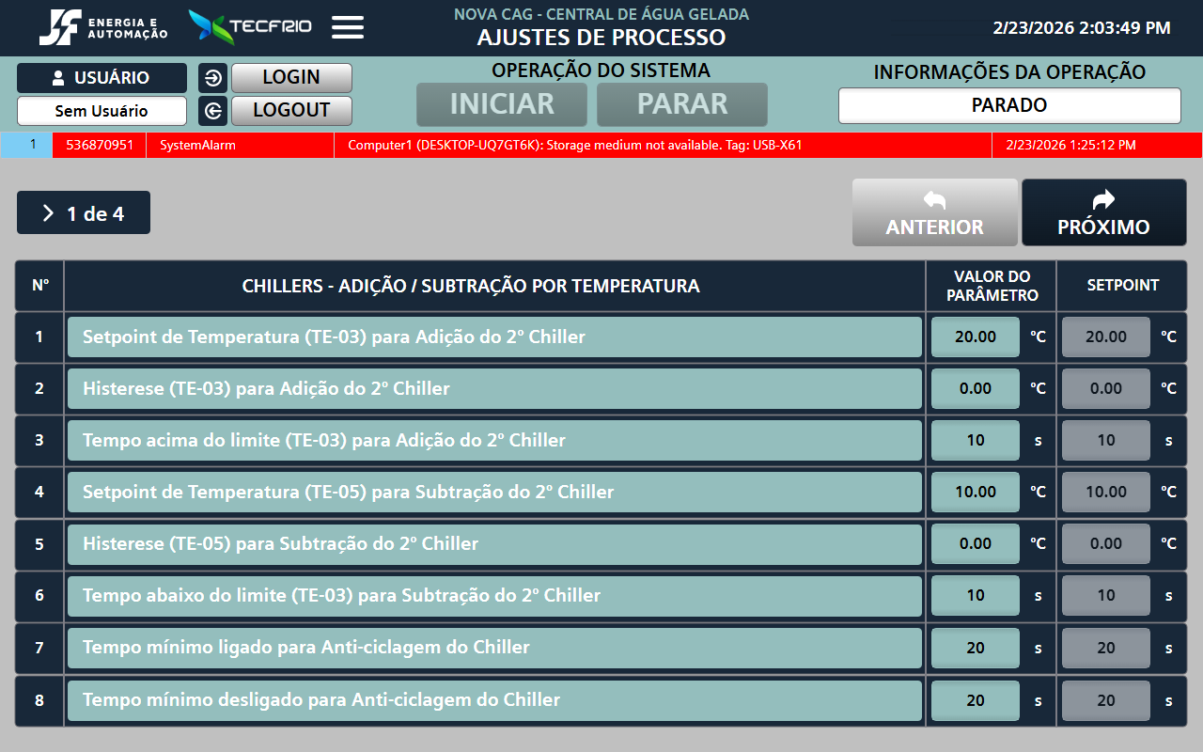This screenshot has height=752, width=1203.
Task: Click the login arrow icon
Action: 213,78
